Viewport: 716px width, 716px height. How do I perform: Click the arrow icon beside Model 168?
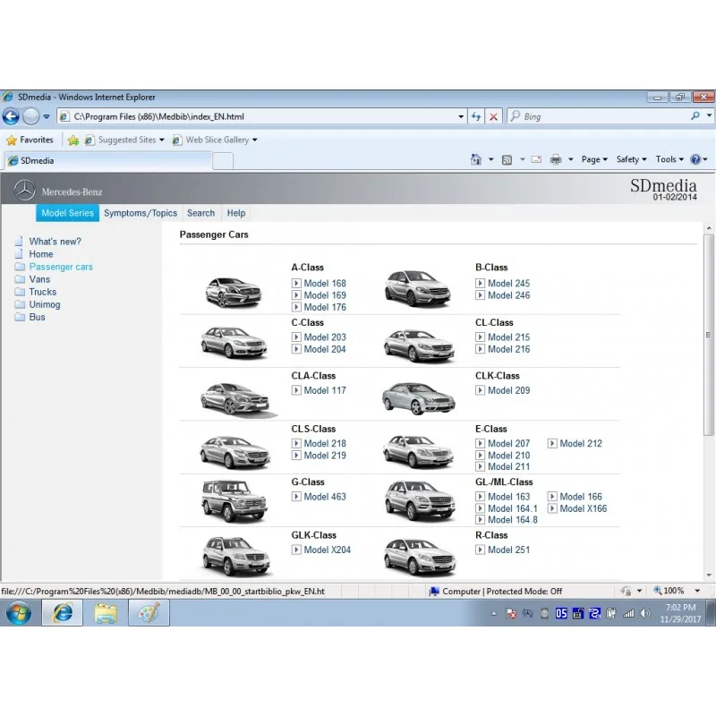296,283
